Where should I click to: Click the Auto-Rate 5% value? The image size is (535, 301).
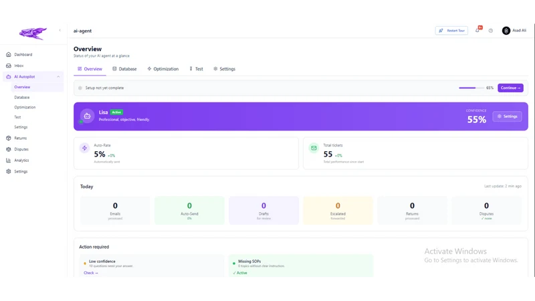pyautogui.click(x=100, y=155)
